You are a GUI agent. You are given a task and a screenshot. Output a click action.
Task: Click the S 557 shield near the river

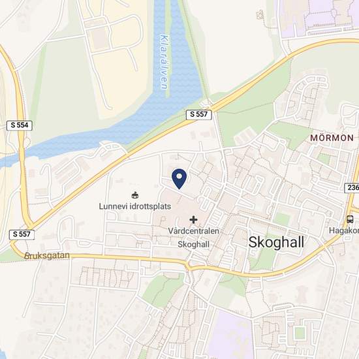198,114
